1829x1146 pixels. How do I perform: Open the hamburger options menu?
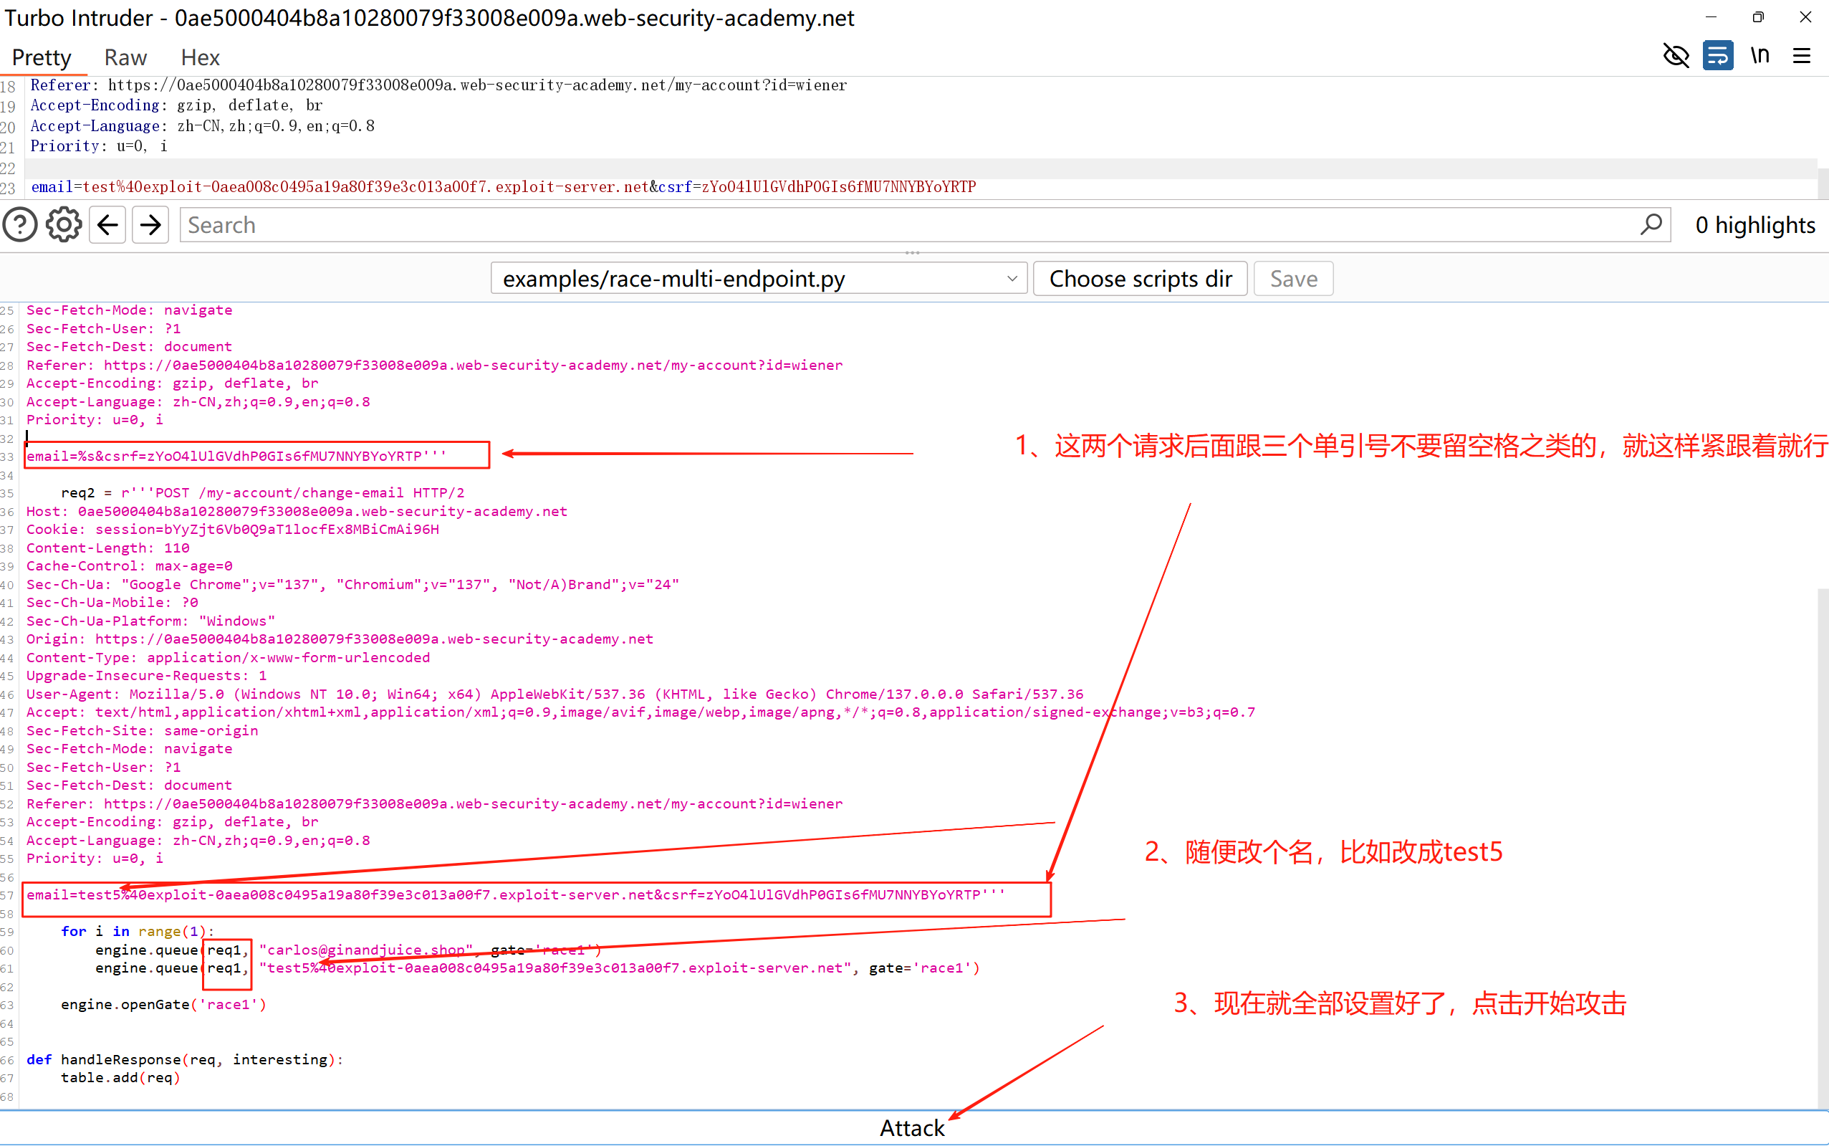(x=1802, y=56)
